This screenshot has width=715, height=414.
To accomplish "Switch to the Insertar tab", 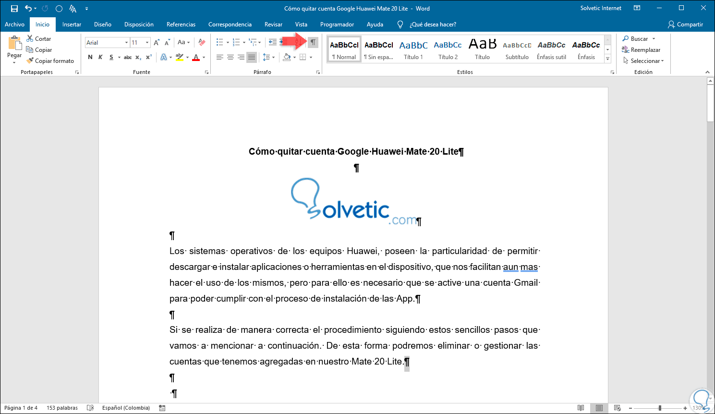I will [x=72, y=24].
